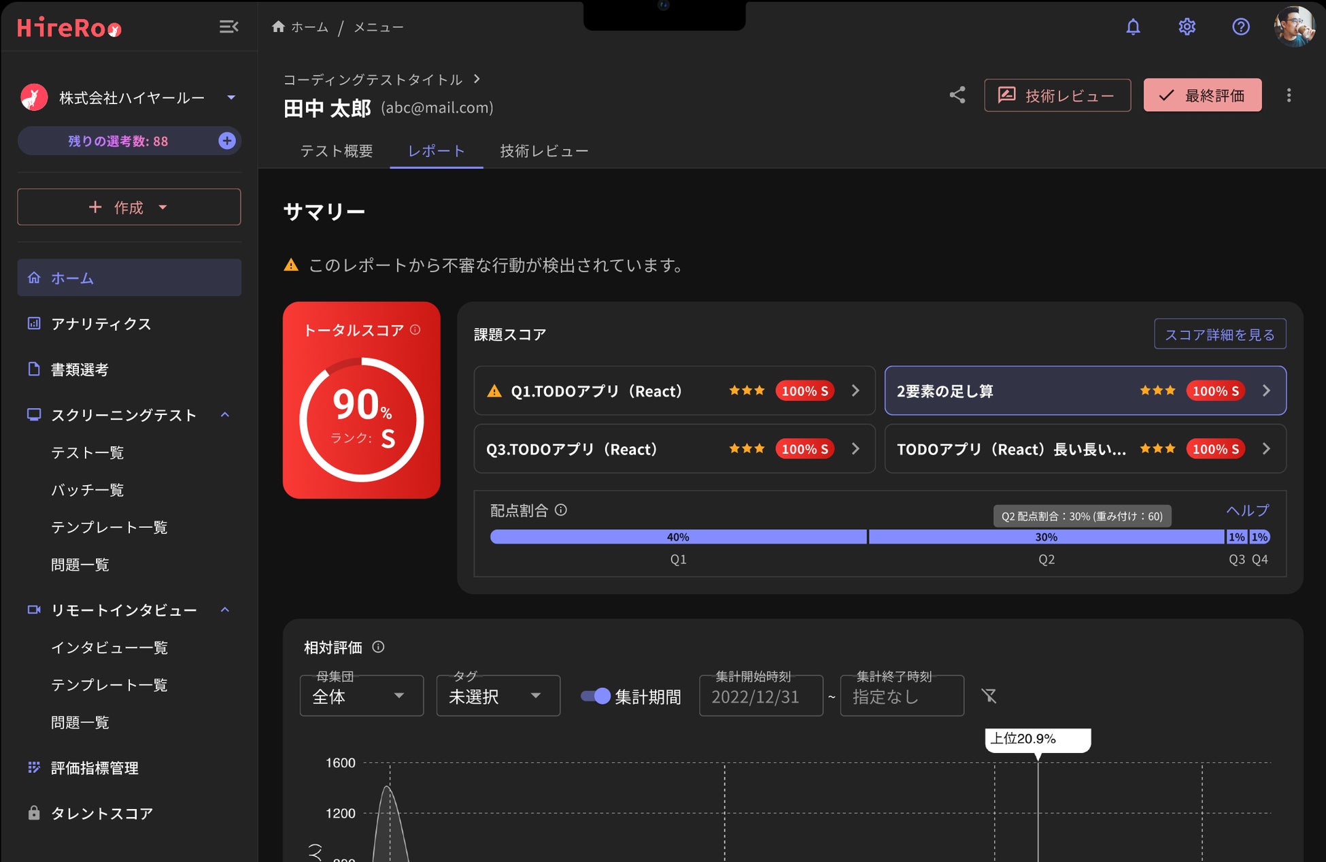Viewport: 1326px width, 862px height.
Task: Click info icon next to 相対評価
Action: pos(379,647)
